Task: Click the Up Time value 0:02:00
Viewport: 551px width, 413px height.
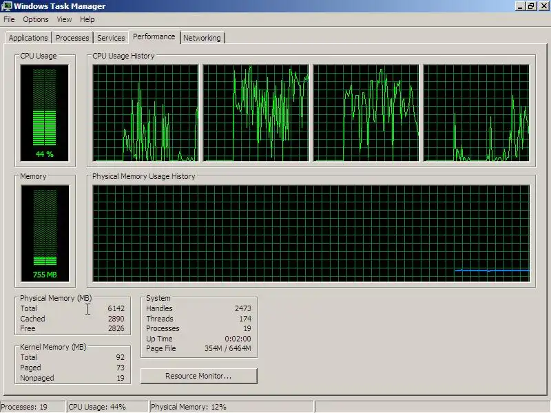Action: coord(238,339)
